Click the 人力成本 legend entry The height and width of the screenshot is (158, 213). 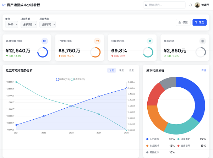(x=160, y=139)
